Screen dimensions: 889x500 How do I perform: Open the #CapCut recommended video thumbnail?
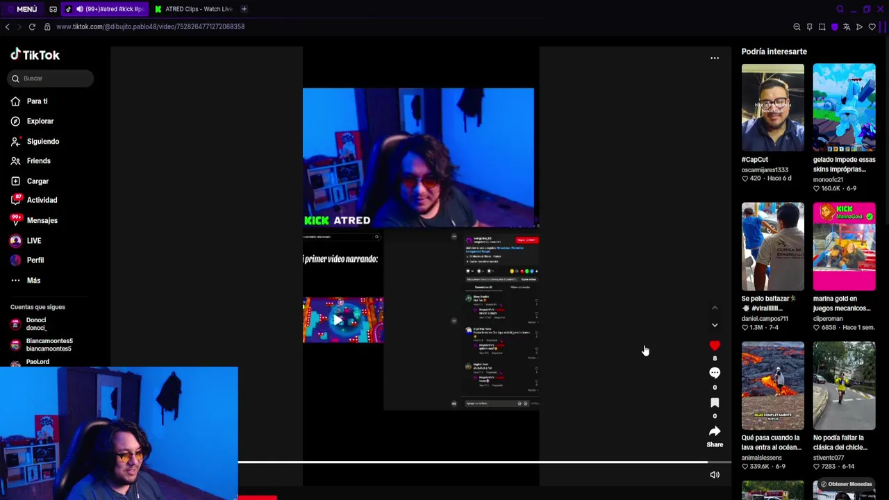tap(772, 108)
